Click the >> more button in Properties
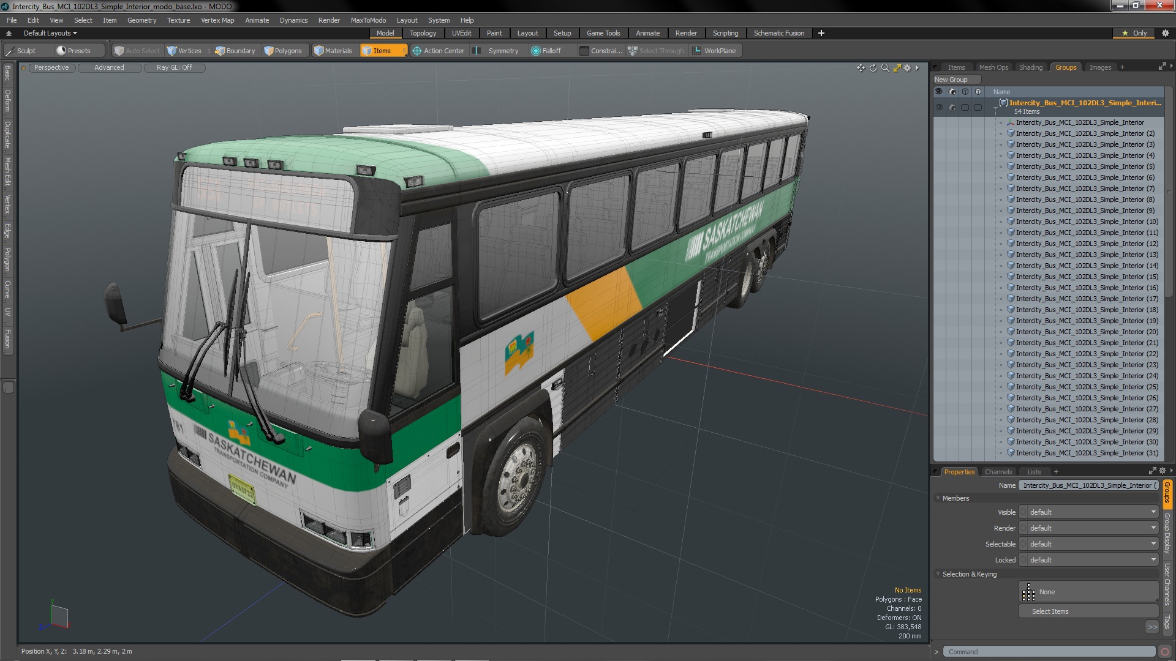This screenshot has width=1176, height=661. [1152, 627]
